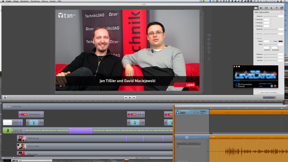The image size is (288, 162).
Task: Open the video properties tab icon
Action: [x=256, y=8]
